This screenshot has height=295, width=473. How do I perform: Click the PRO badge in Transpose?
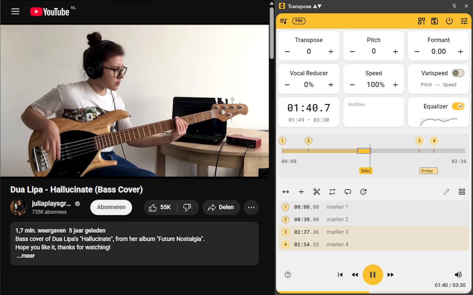[x=299, y=21]
